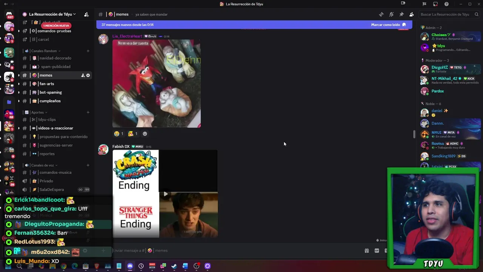The width and height of the screenshot is (483, 272).
Task: Click the create invite icon on memes channel
Action: 83,75
